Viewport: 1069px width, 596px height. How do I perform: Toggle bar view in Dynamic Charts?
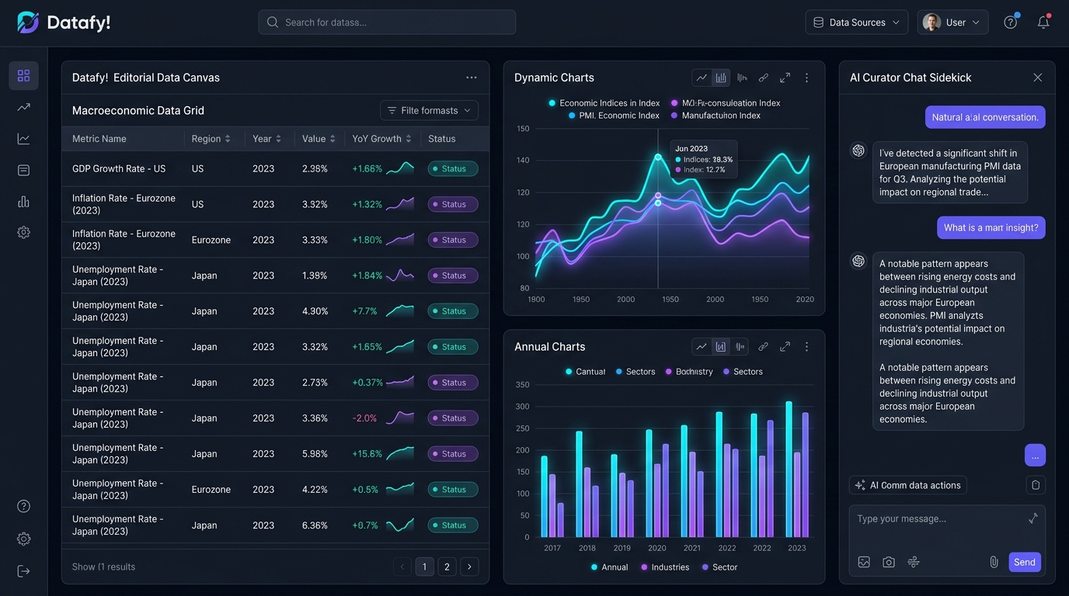[721, 78]
